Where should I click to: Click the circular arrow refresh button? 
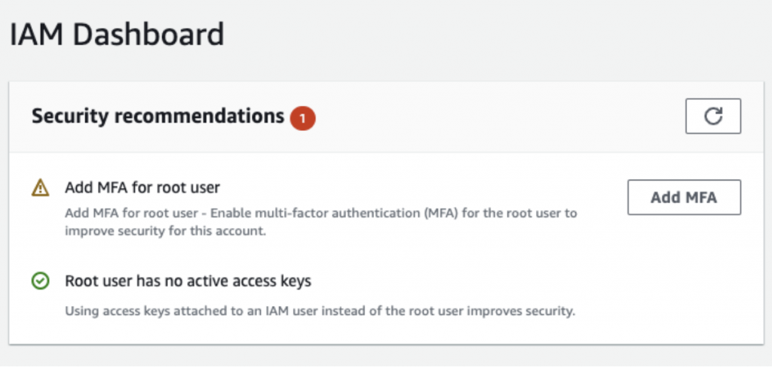pyautogui.click(x=713, y=117)
